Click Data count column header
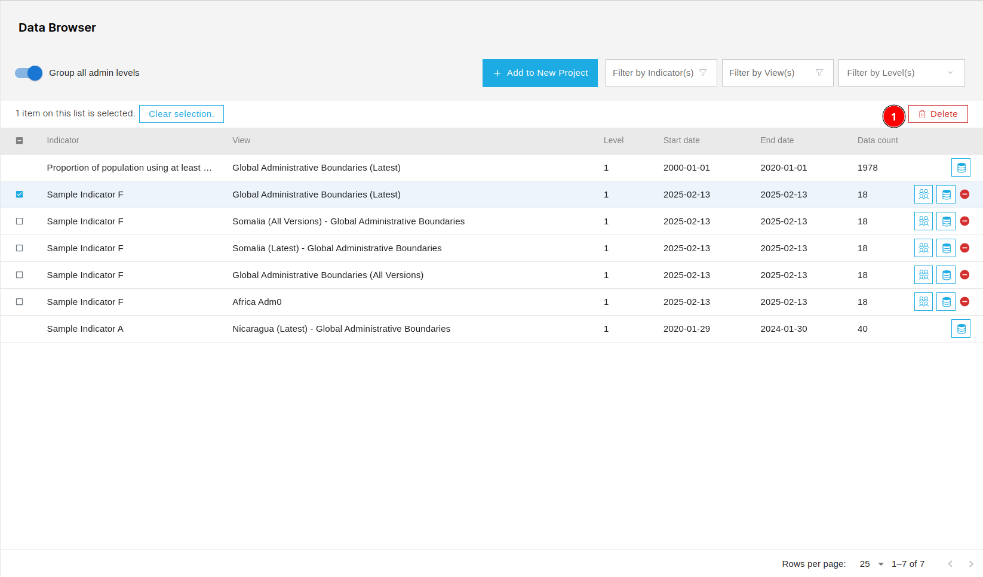 (878, 141)
